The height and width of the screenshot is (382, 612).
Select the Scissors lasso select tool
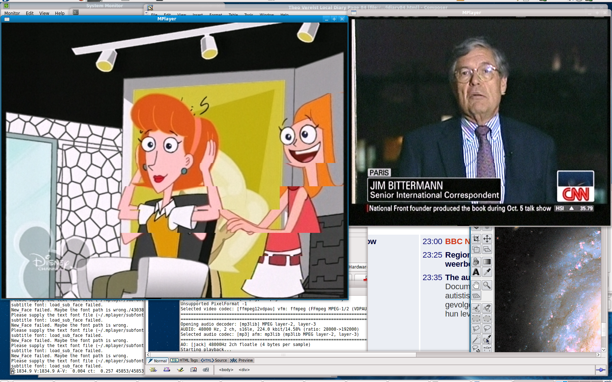click(487, 329)
